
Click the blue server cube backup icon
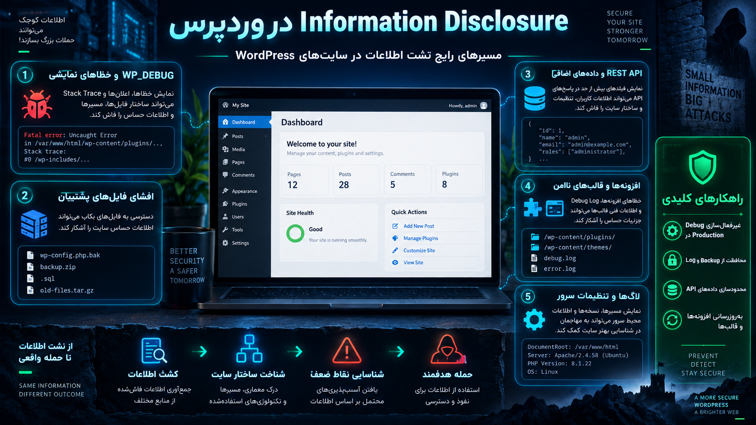pos(34,224)
